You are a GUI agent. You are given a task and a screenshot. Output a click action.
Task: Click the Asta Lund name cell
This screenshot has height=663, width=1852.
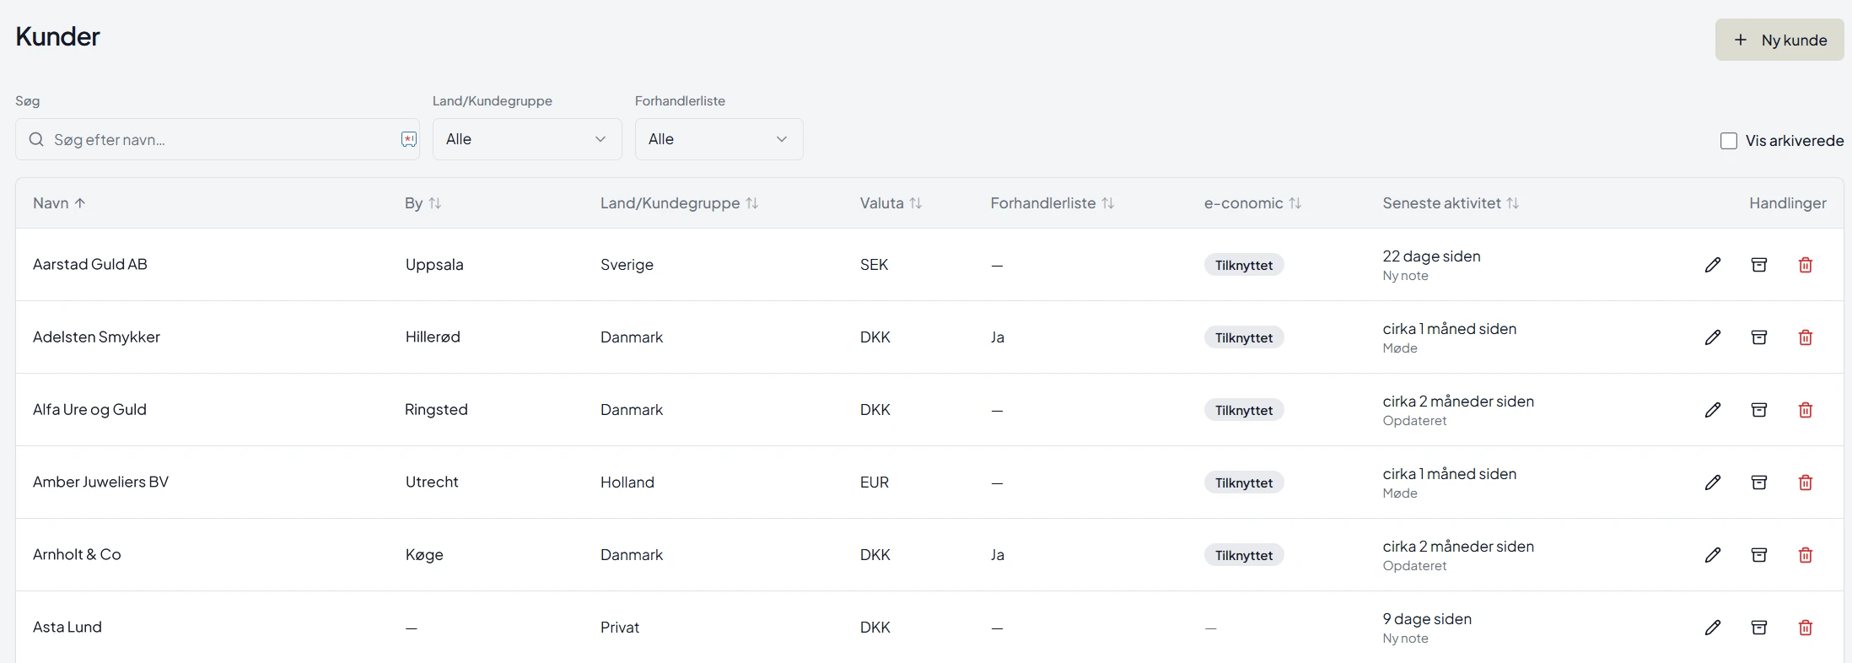click(67, 627)
